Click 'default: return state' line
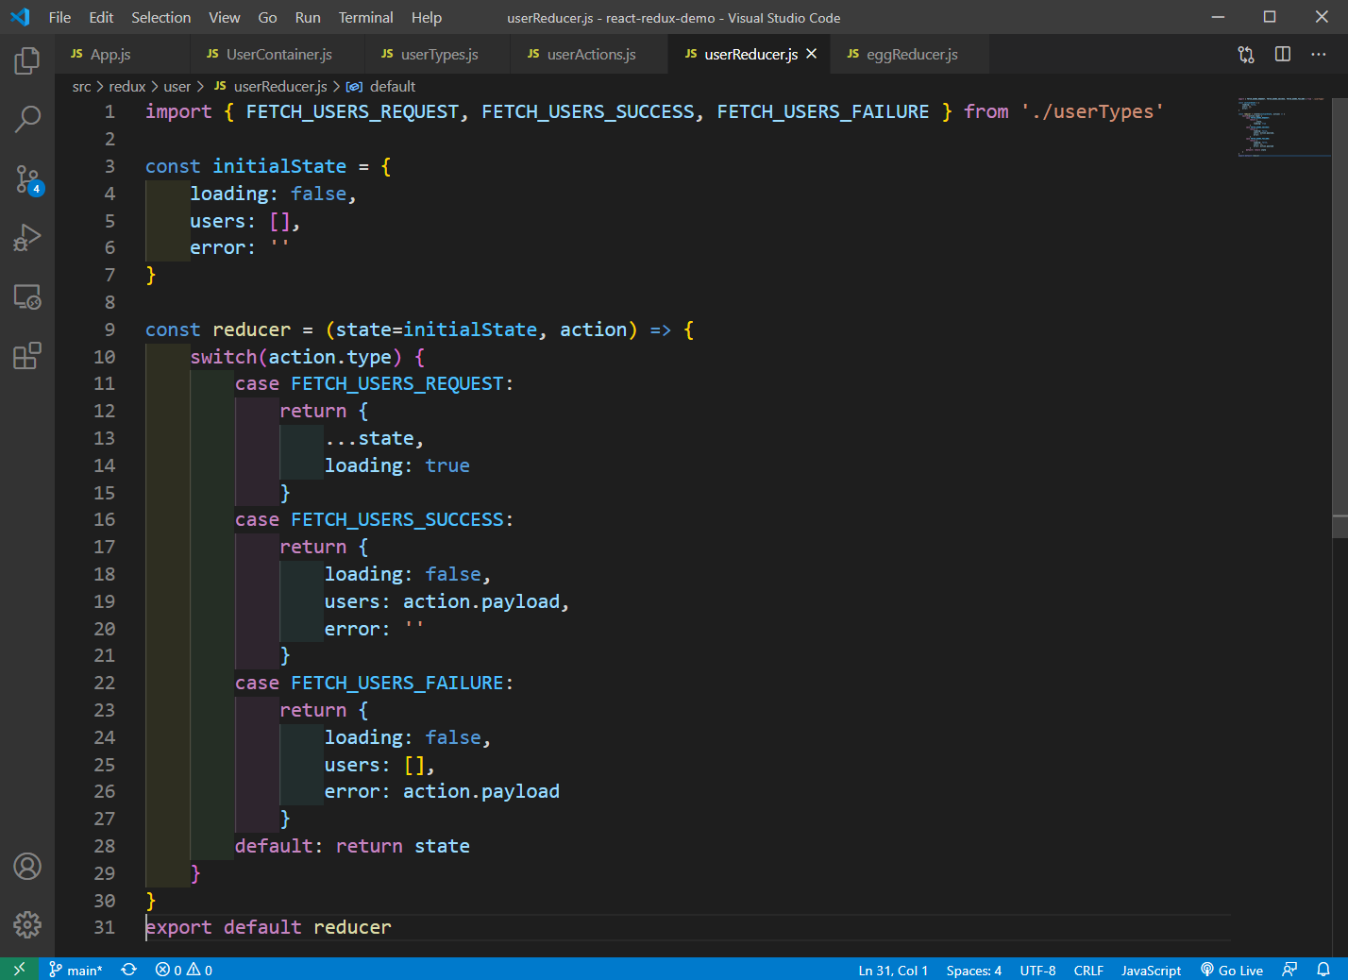The width and height of the screenshot is (1348, 980). point(352,846)
